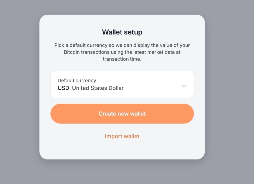Click the Default currency label
The width and height of the screenshot is (254, 184).
point(77,80)
